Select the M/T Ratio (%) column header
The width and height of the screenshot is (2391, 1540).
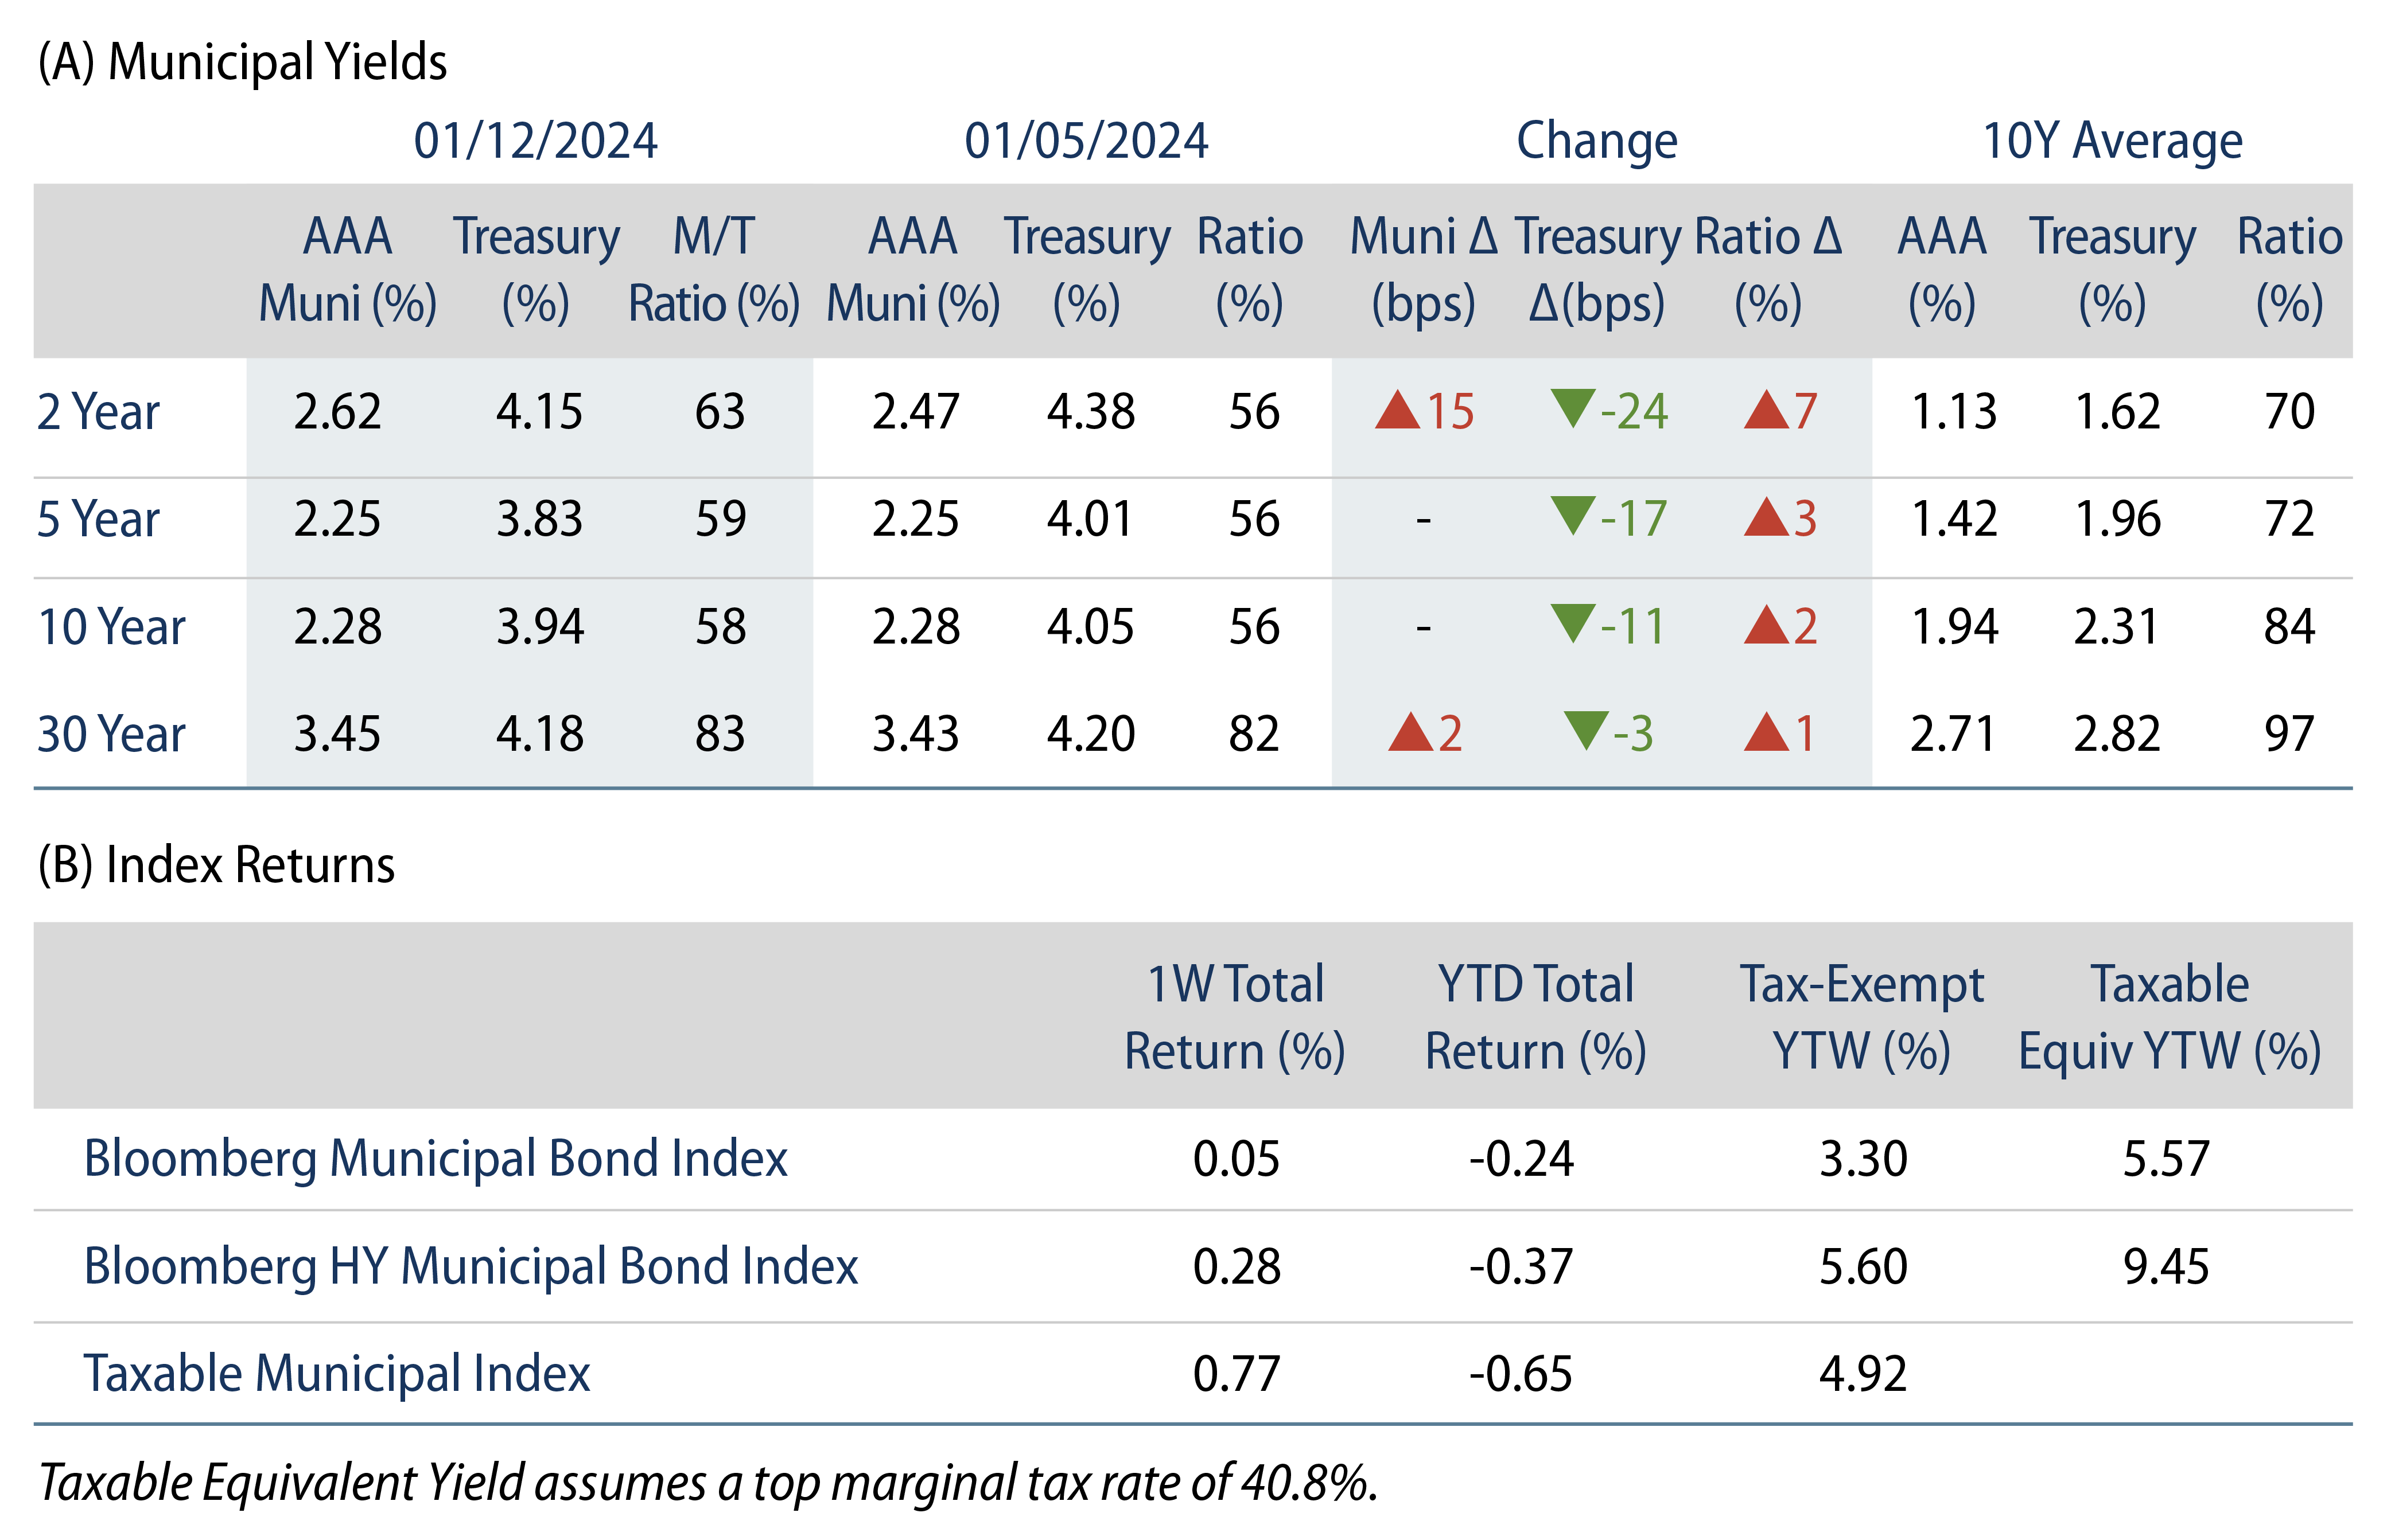coord(713,270)
